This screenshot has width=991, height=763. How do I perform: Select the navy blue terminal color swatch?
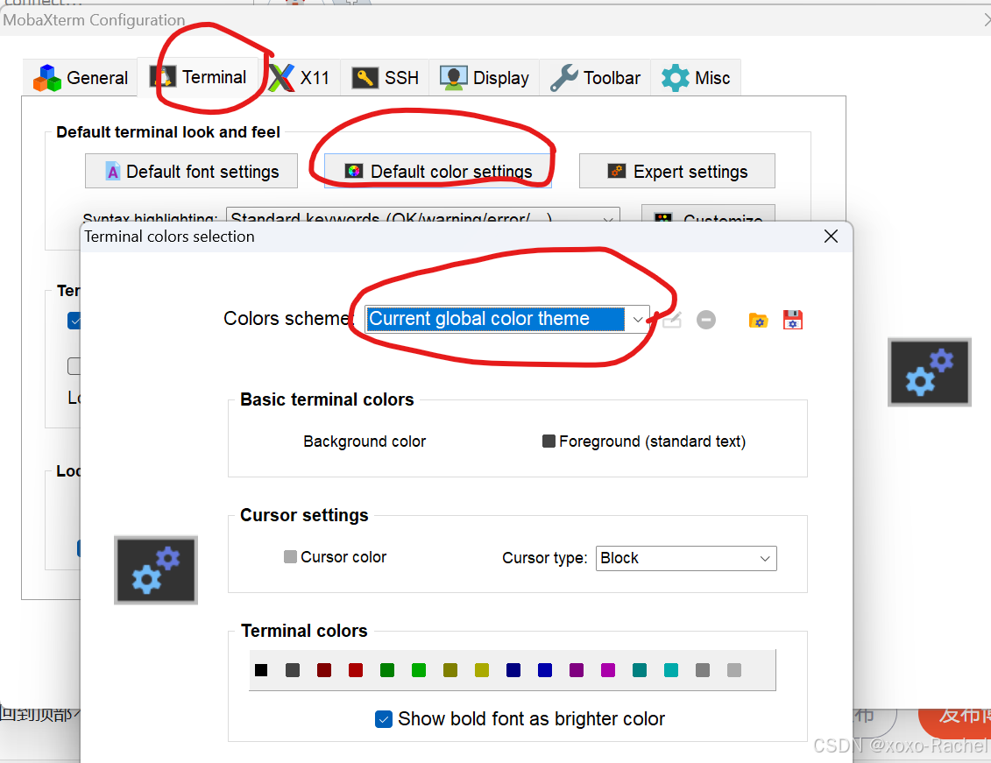(513, 670)
